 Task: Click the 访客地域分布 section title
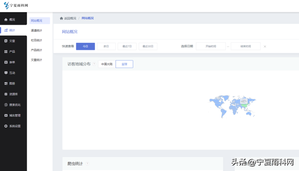point(79,64)
